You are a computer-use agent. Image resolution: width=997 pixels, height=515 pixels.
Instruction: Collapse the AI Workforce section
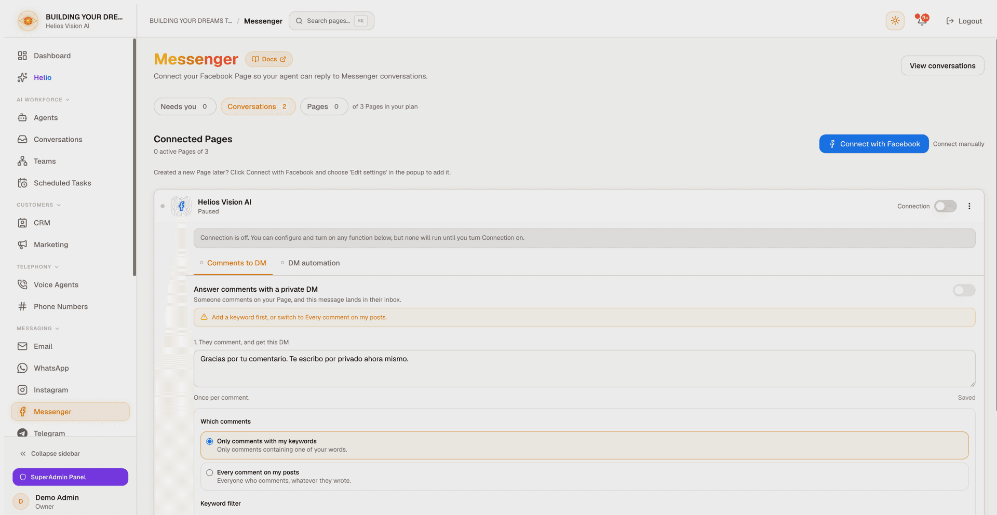pyautogui.click(x=43, y=100)
